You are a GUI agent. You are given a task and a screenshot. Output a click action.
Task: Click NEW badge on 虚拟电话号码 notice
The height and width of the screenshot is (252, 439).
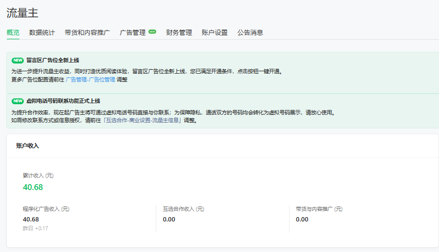pos(17,101)
